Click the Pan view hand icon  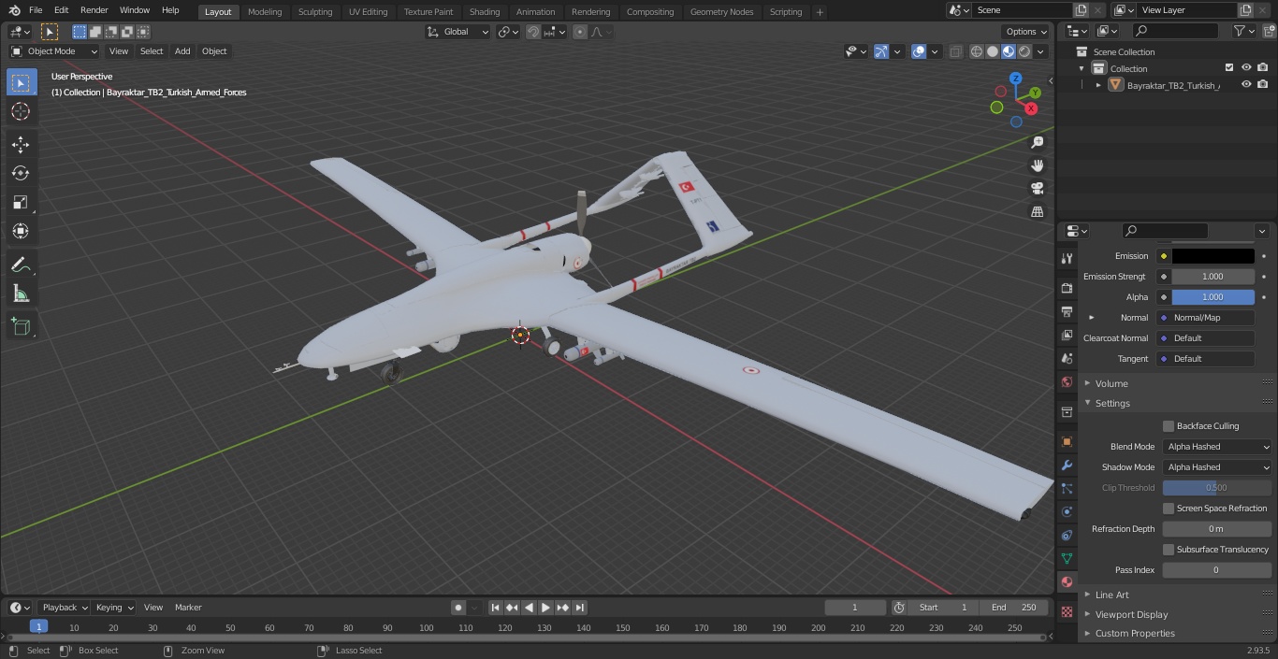coord(1037,165)
